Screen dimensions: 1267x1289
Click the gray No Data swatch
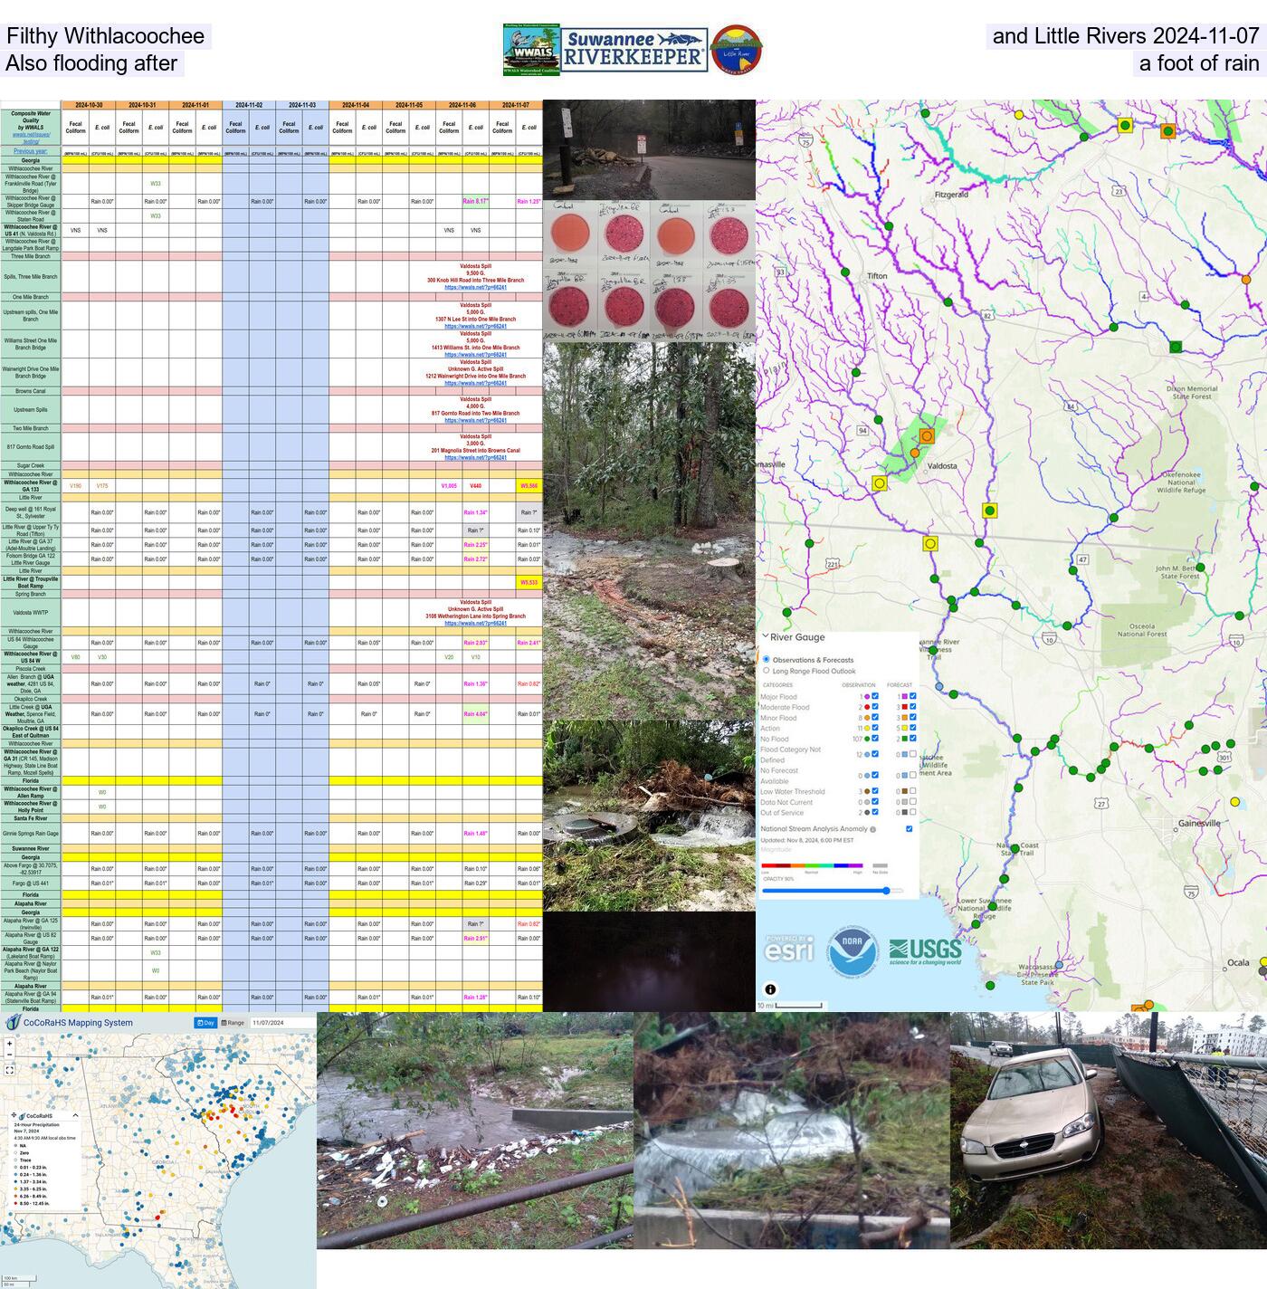(880, 865)
